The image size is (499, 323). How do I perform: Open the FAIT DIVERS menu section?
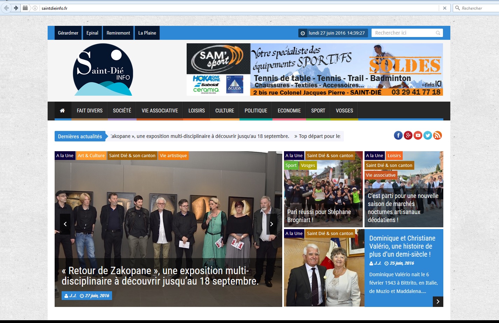[x=90, y=111]
